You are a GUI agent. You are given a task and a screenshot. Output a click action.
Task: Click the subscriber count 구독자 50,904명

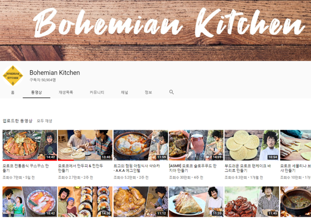[43, 80]
